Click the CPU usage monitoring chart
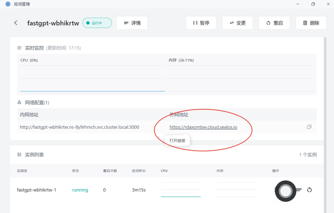 93,78
